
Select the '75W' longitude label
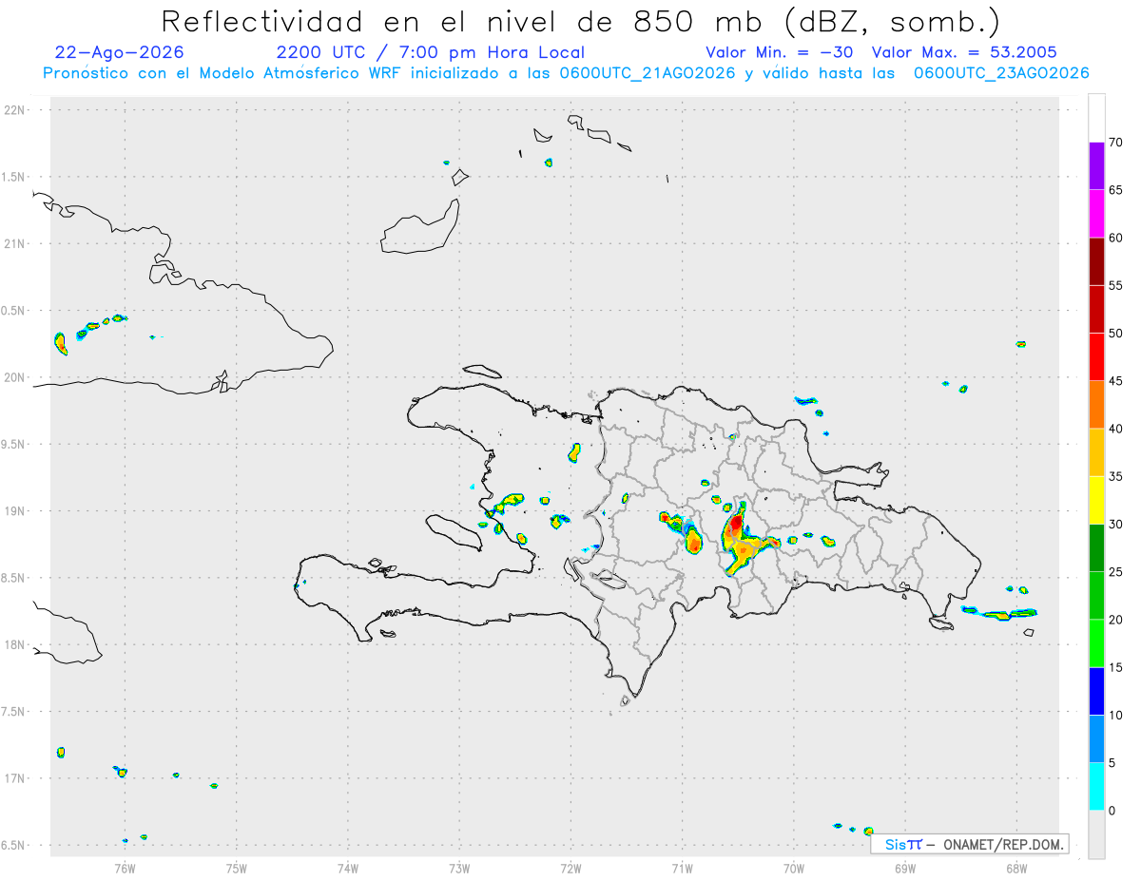click(237, 869)
